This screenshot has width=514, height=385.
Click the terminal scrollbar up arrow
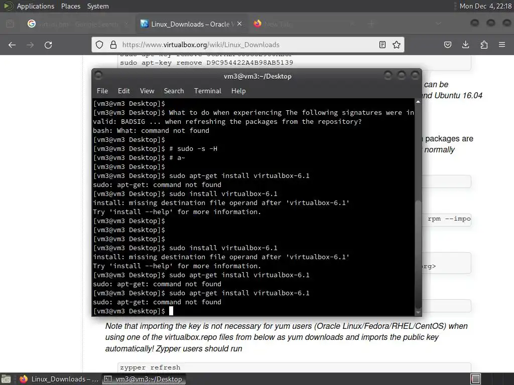418,102
